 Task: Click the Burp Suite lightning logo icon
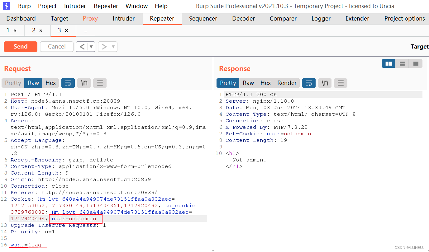pos(7,6)
